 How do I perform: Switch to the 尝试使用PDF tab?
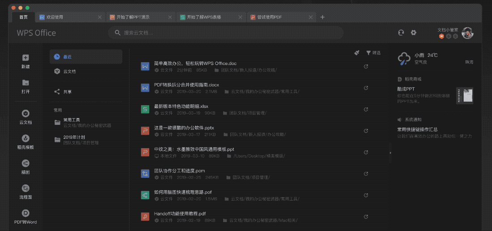click(x=281, y=17)
